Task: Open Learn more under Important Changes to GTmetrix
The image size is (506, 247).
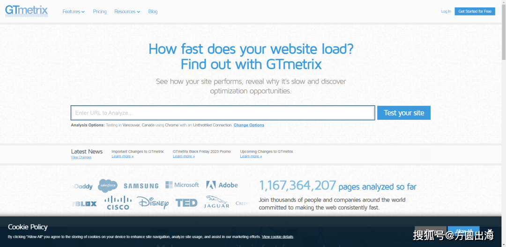Action: pyautogui.click(x=123, y=156)
